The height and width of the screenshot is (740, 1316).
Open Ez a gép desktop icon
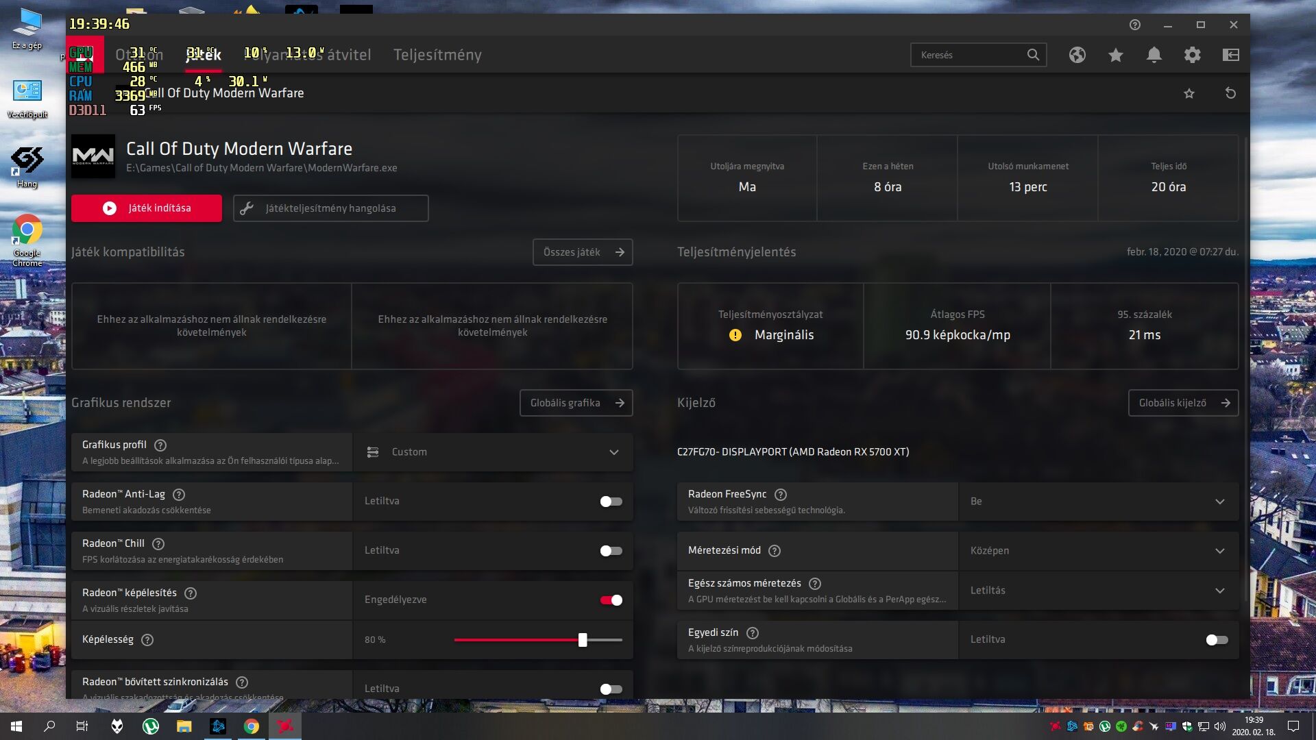point(27,29)
